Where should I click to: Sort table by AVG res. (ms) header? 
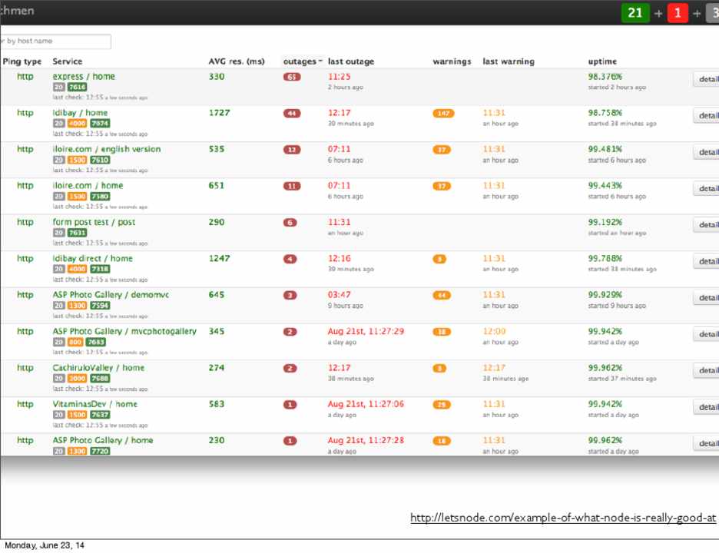[237, 61]
